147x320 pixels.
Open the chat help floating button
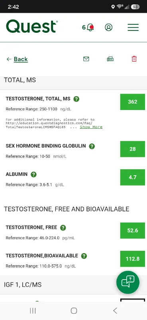(x=128, y=282)
